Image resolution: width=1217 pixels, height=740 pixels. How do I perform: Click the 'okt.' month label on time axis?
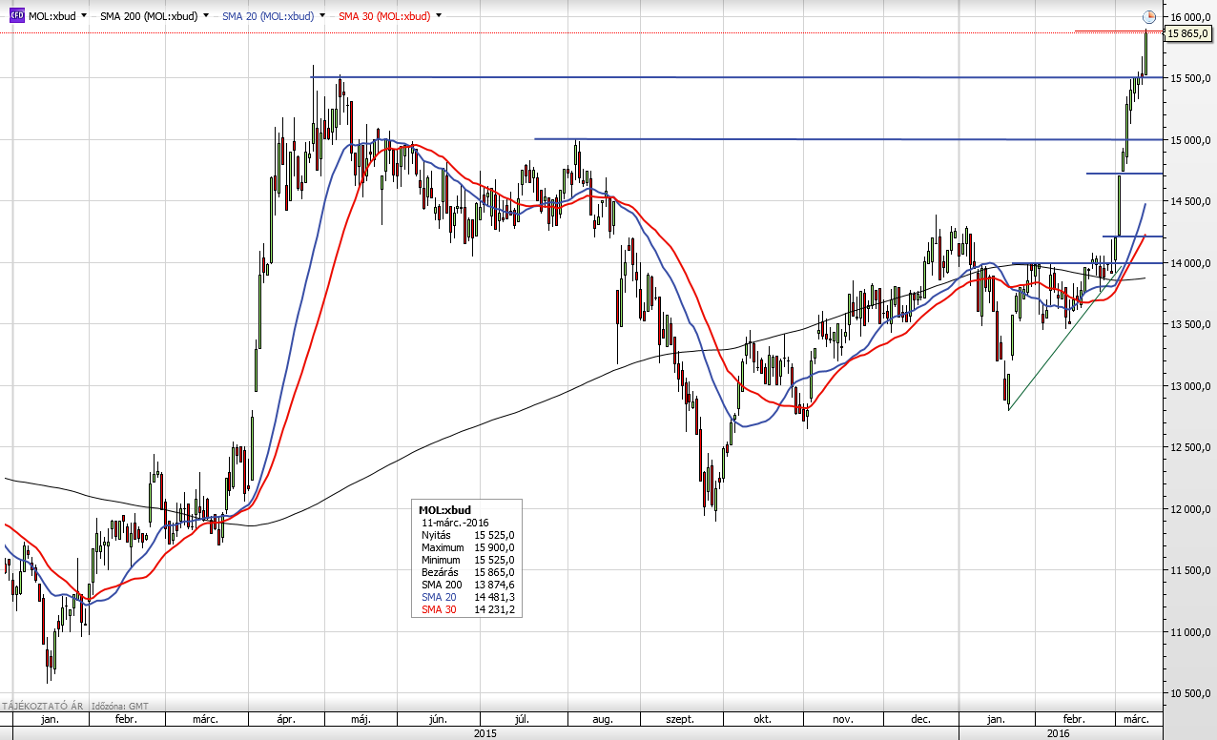[x=763, y=719]
